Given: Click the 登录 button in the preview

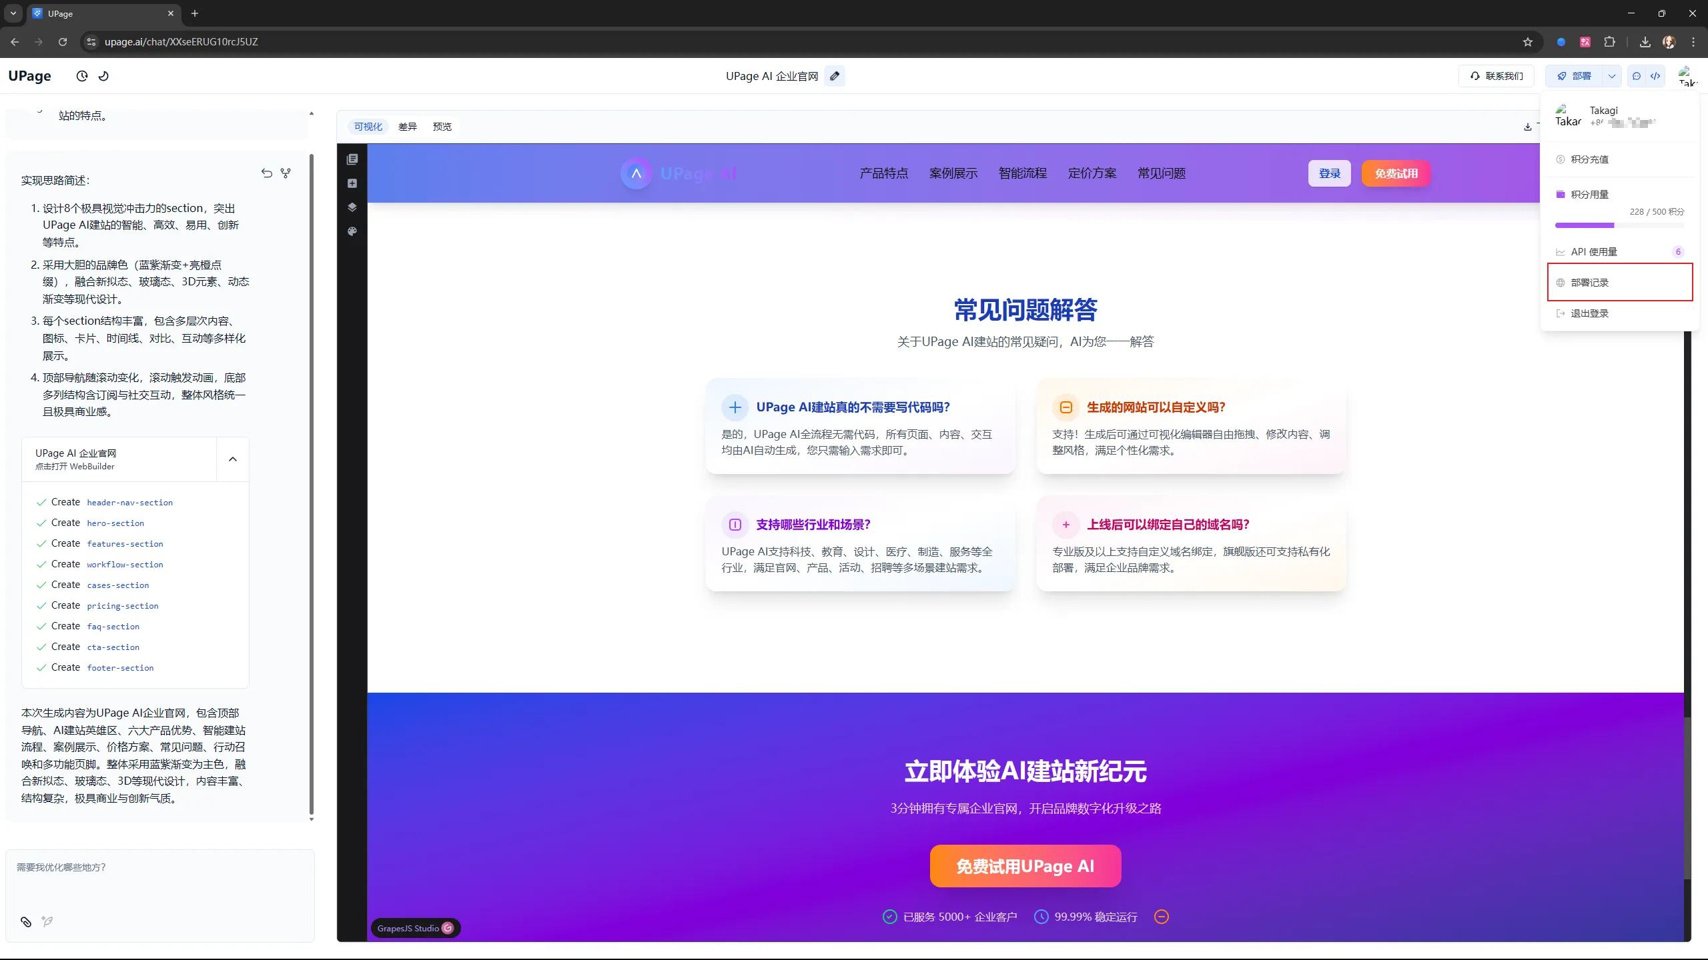Looking at the screenshot, I should point(1330,173).
